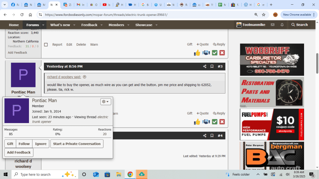This screenshot has width=319, height=179.
Task: Click Start a Private Conversation button
Action: [x=77, y=144]
